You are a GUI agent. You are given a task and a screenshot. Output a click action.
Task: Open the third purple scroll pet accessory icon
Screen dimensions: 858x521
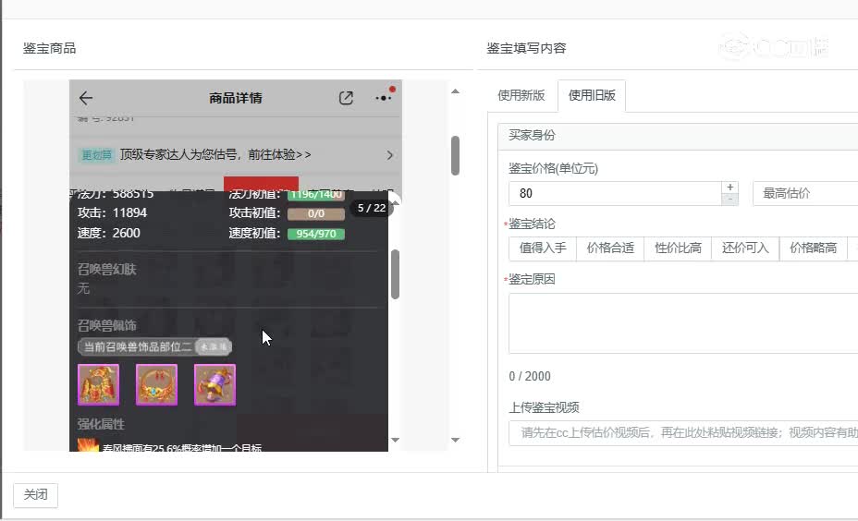215,385
